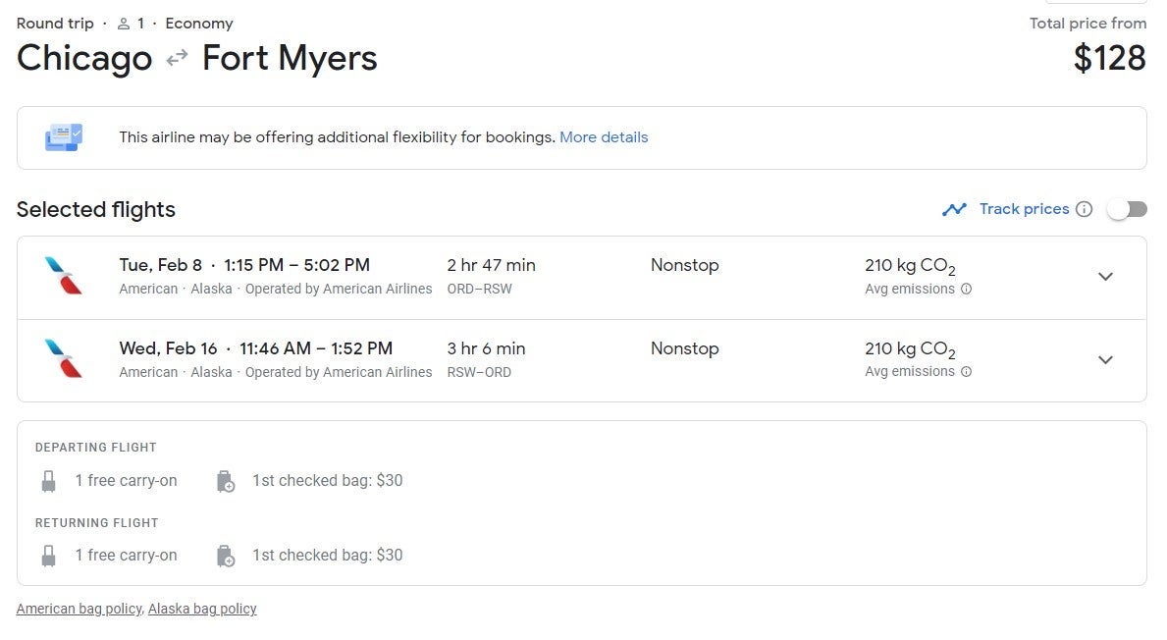Click the Track prices label
The width and height of the screenshot is (1167, 640).
pos(1024,209)
